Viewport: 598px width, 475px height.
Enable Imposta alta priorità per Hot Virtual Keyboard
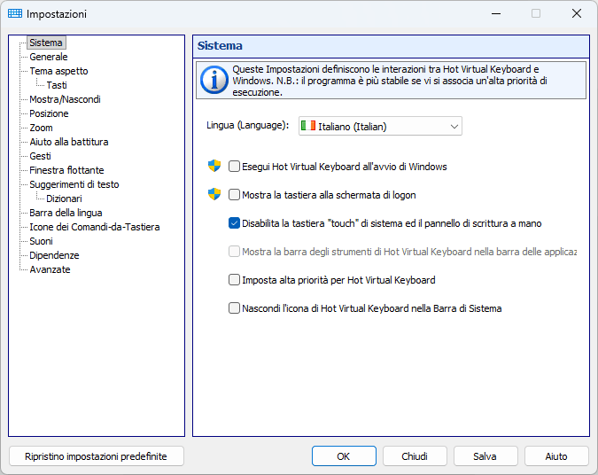coord(234,280)
